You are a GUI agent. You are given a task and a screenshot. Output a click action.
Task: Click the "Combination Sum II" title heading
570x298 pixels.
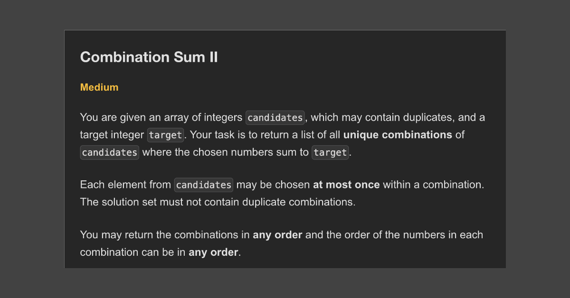pyautogui.click(x=149, y=57)
